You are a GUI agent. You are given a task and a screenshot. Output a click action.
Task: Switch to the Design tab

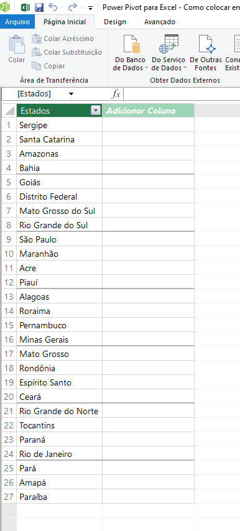[x=115, y=22]
